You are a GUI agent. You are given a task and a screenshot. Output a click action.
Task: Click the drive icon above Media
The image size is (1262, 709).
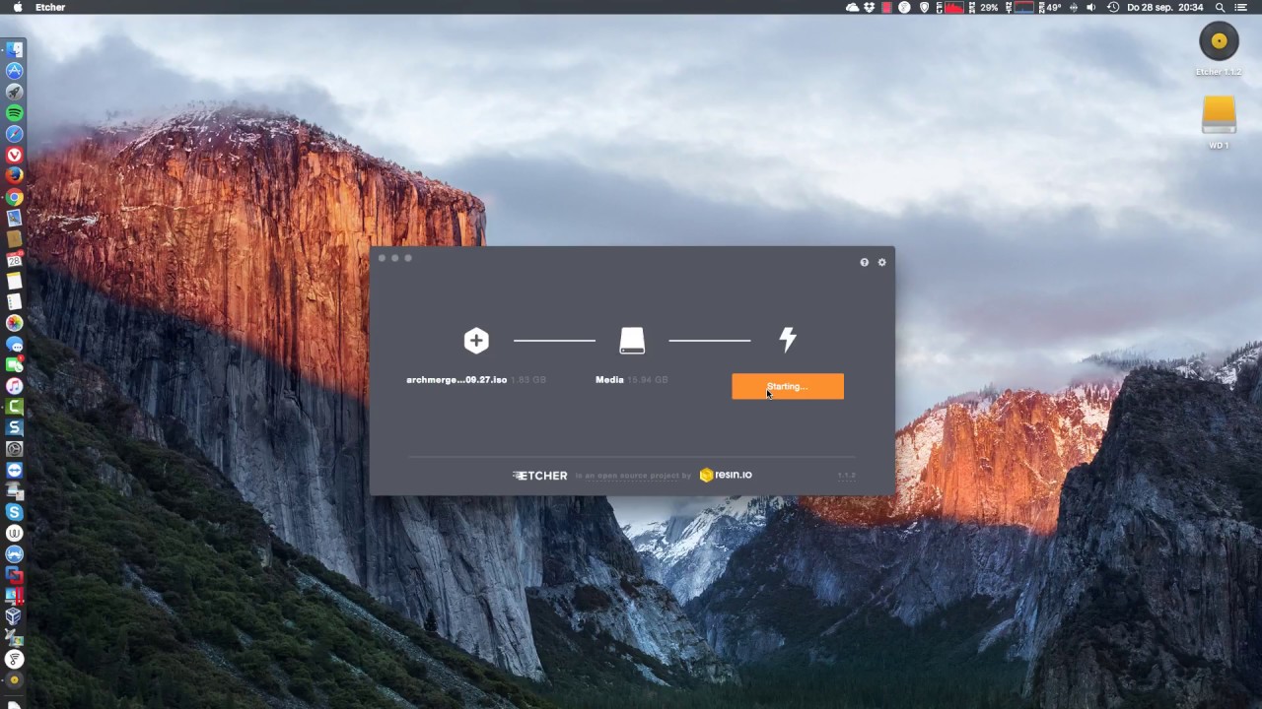point(632,341)
